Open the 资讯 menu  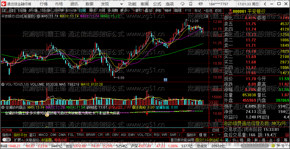point(74,4)
